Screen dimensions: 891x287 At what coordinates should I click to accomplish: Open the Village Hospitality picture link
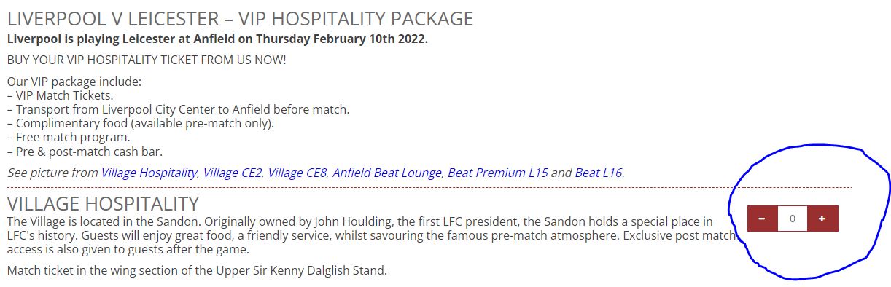[149, 173]
